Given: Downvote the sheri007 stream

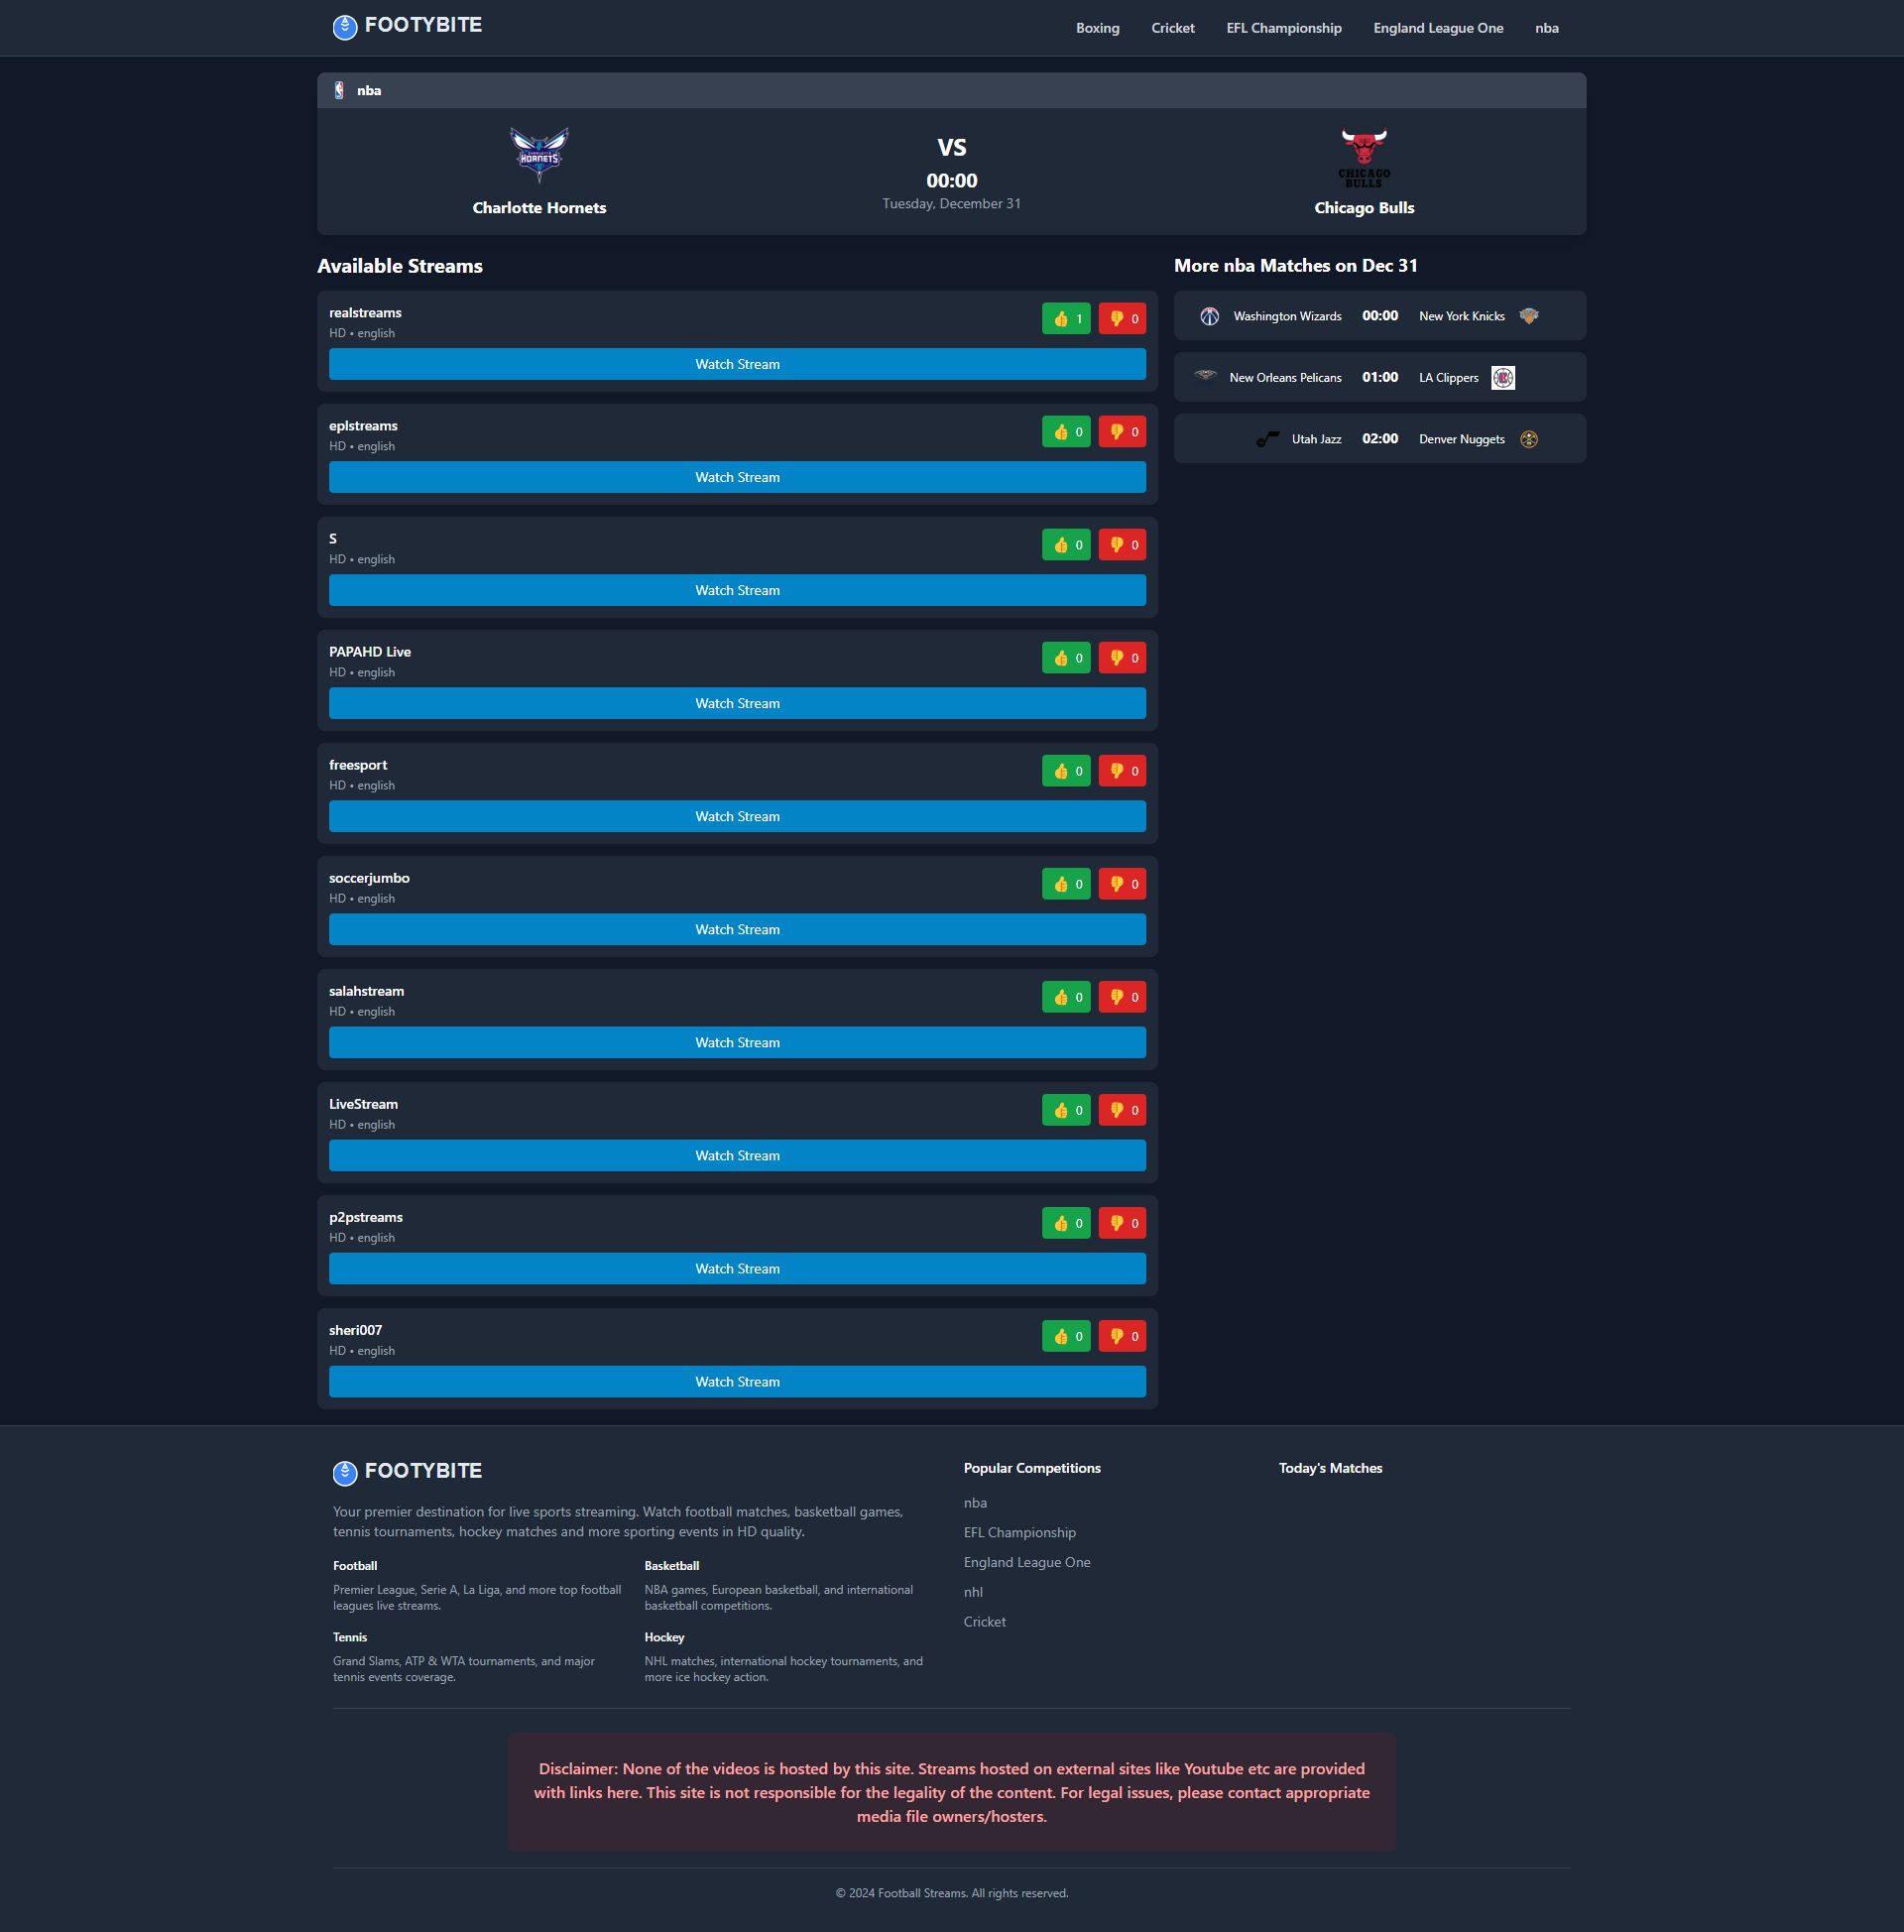Looking at the screenshot, I should click(1122, 1336).
